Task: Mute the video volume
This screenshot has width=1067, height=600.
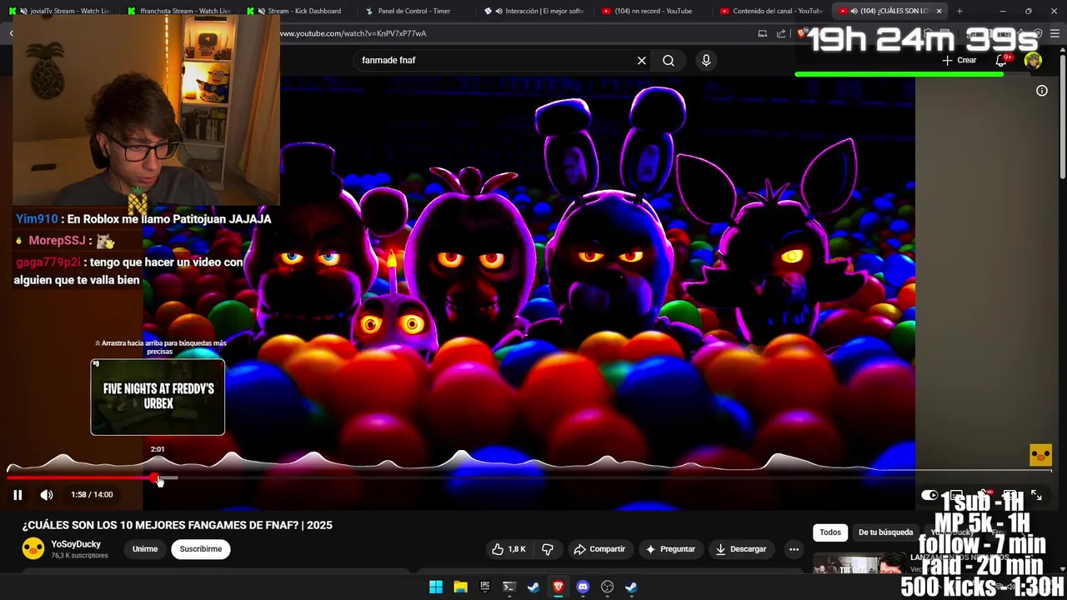Action: point(47,495)
